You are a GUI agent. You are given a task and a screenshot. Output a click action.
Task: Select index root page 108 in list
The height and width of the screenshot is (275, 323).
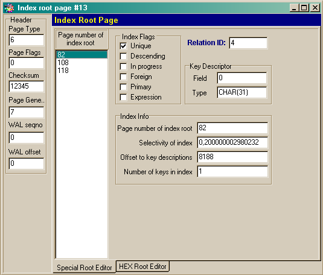[82, 63]
